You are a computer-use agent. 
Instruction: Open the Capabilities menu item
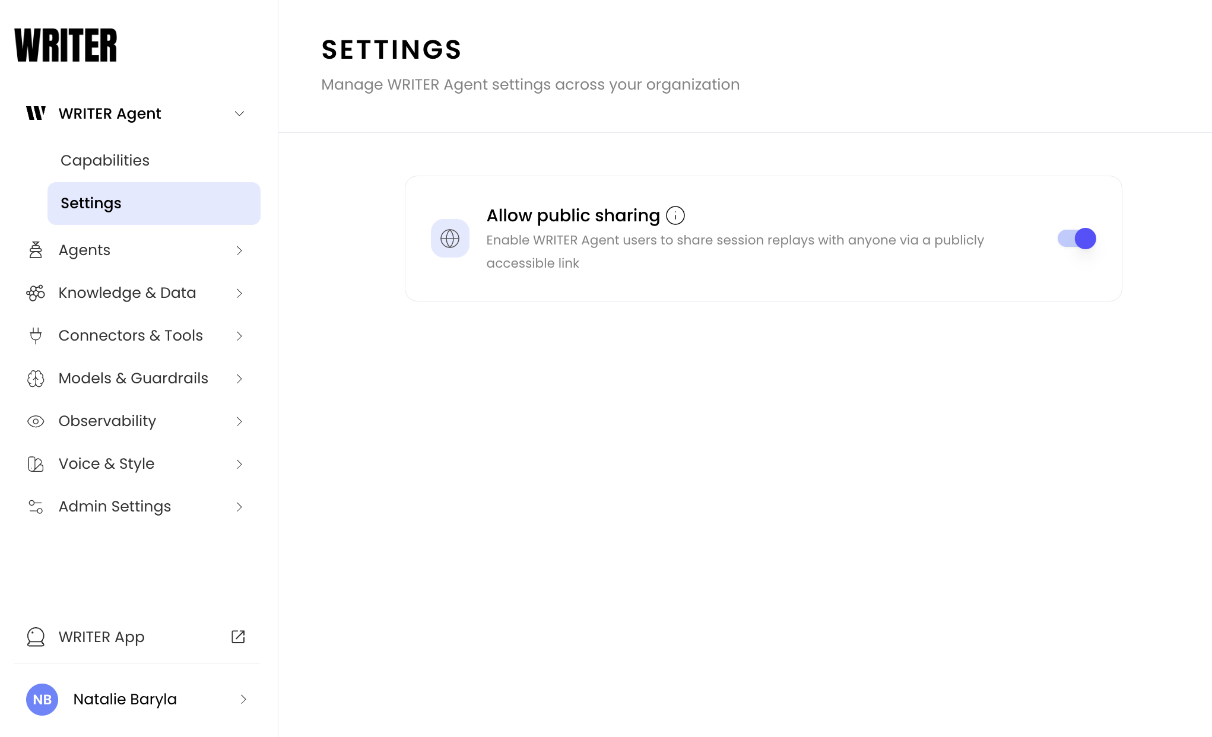[x=105, y=160]
